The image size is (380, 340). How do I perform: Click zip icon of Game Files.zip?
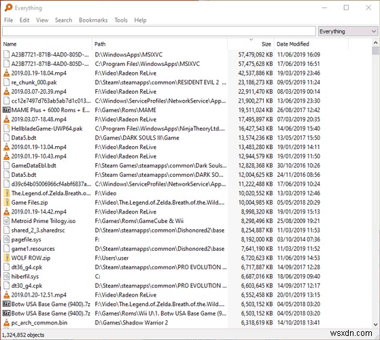[7, 203]
